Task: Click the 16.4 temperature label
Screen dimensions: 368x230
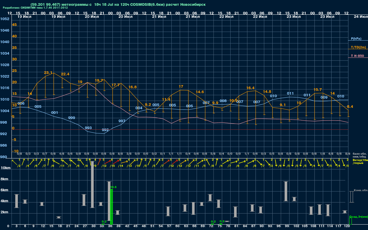Action: point(250,88)
